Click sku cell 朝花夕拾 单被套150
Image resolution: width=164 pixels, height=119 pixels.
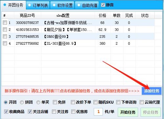[68, 30]
